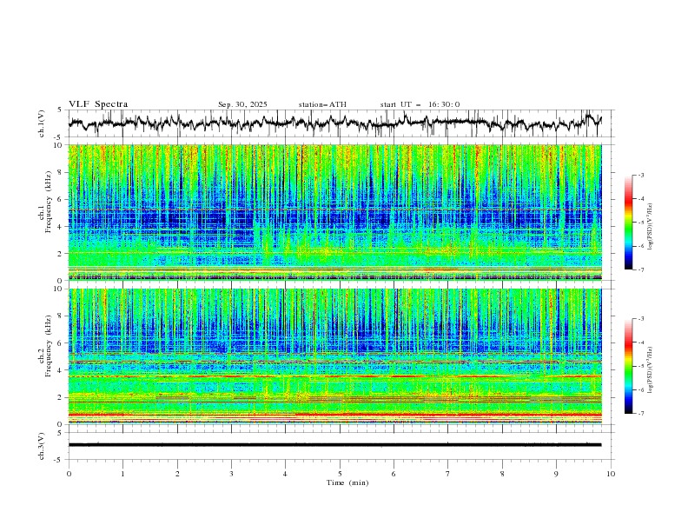Click time axis tick label "7"
This screenshot has width=688, height=532.
448,474
